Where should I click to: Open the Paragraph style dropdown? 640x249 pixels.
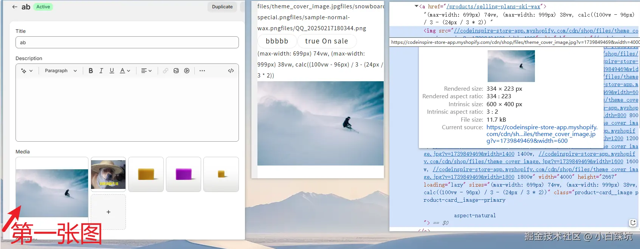click(x=60, y=71)
